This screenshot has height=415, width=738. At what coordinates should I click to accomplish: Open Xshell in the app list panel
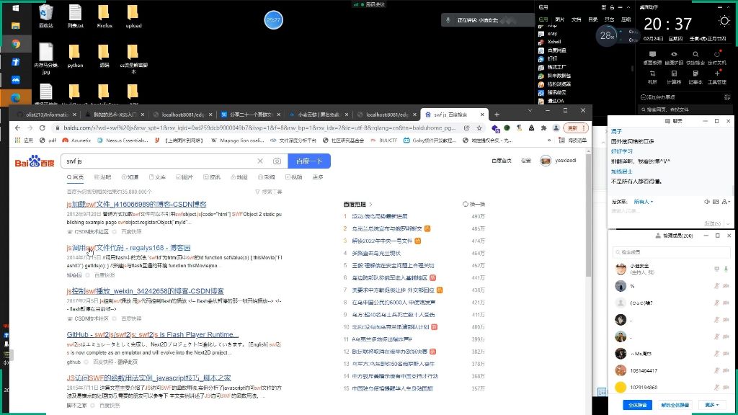click(x=553, y=42)
